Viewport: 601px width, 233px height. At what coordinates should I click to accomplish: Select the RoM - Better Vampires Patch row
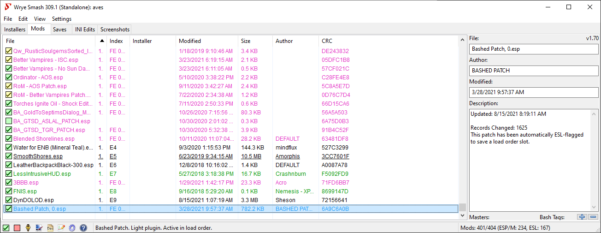pos(231,95)
